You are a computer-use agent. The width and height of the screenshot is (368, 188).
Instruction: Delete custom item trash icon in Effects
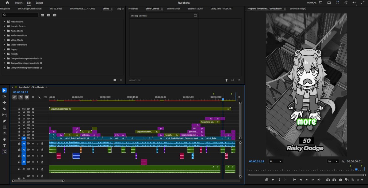point(121,80)
